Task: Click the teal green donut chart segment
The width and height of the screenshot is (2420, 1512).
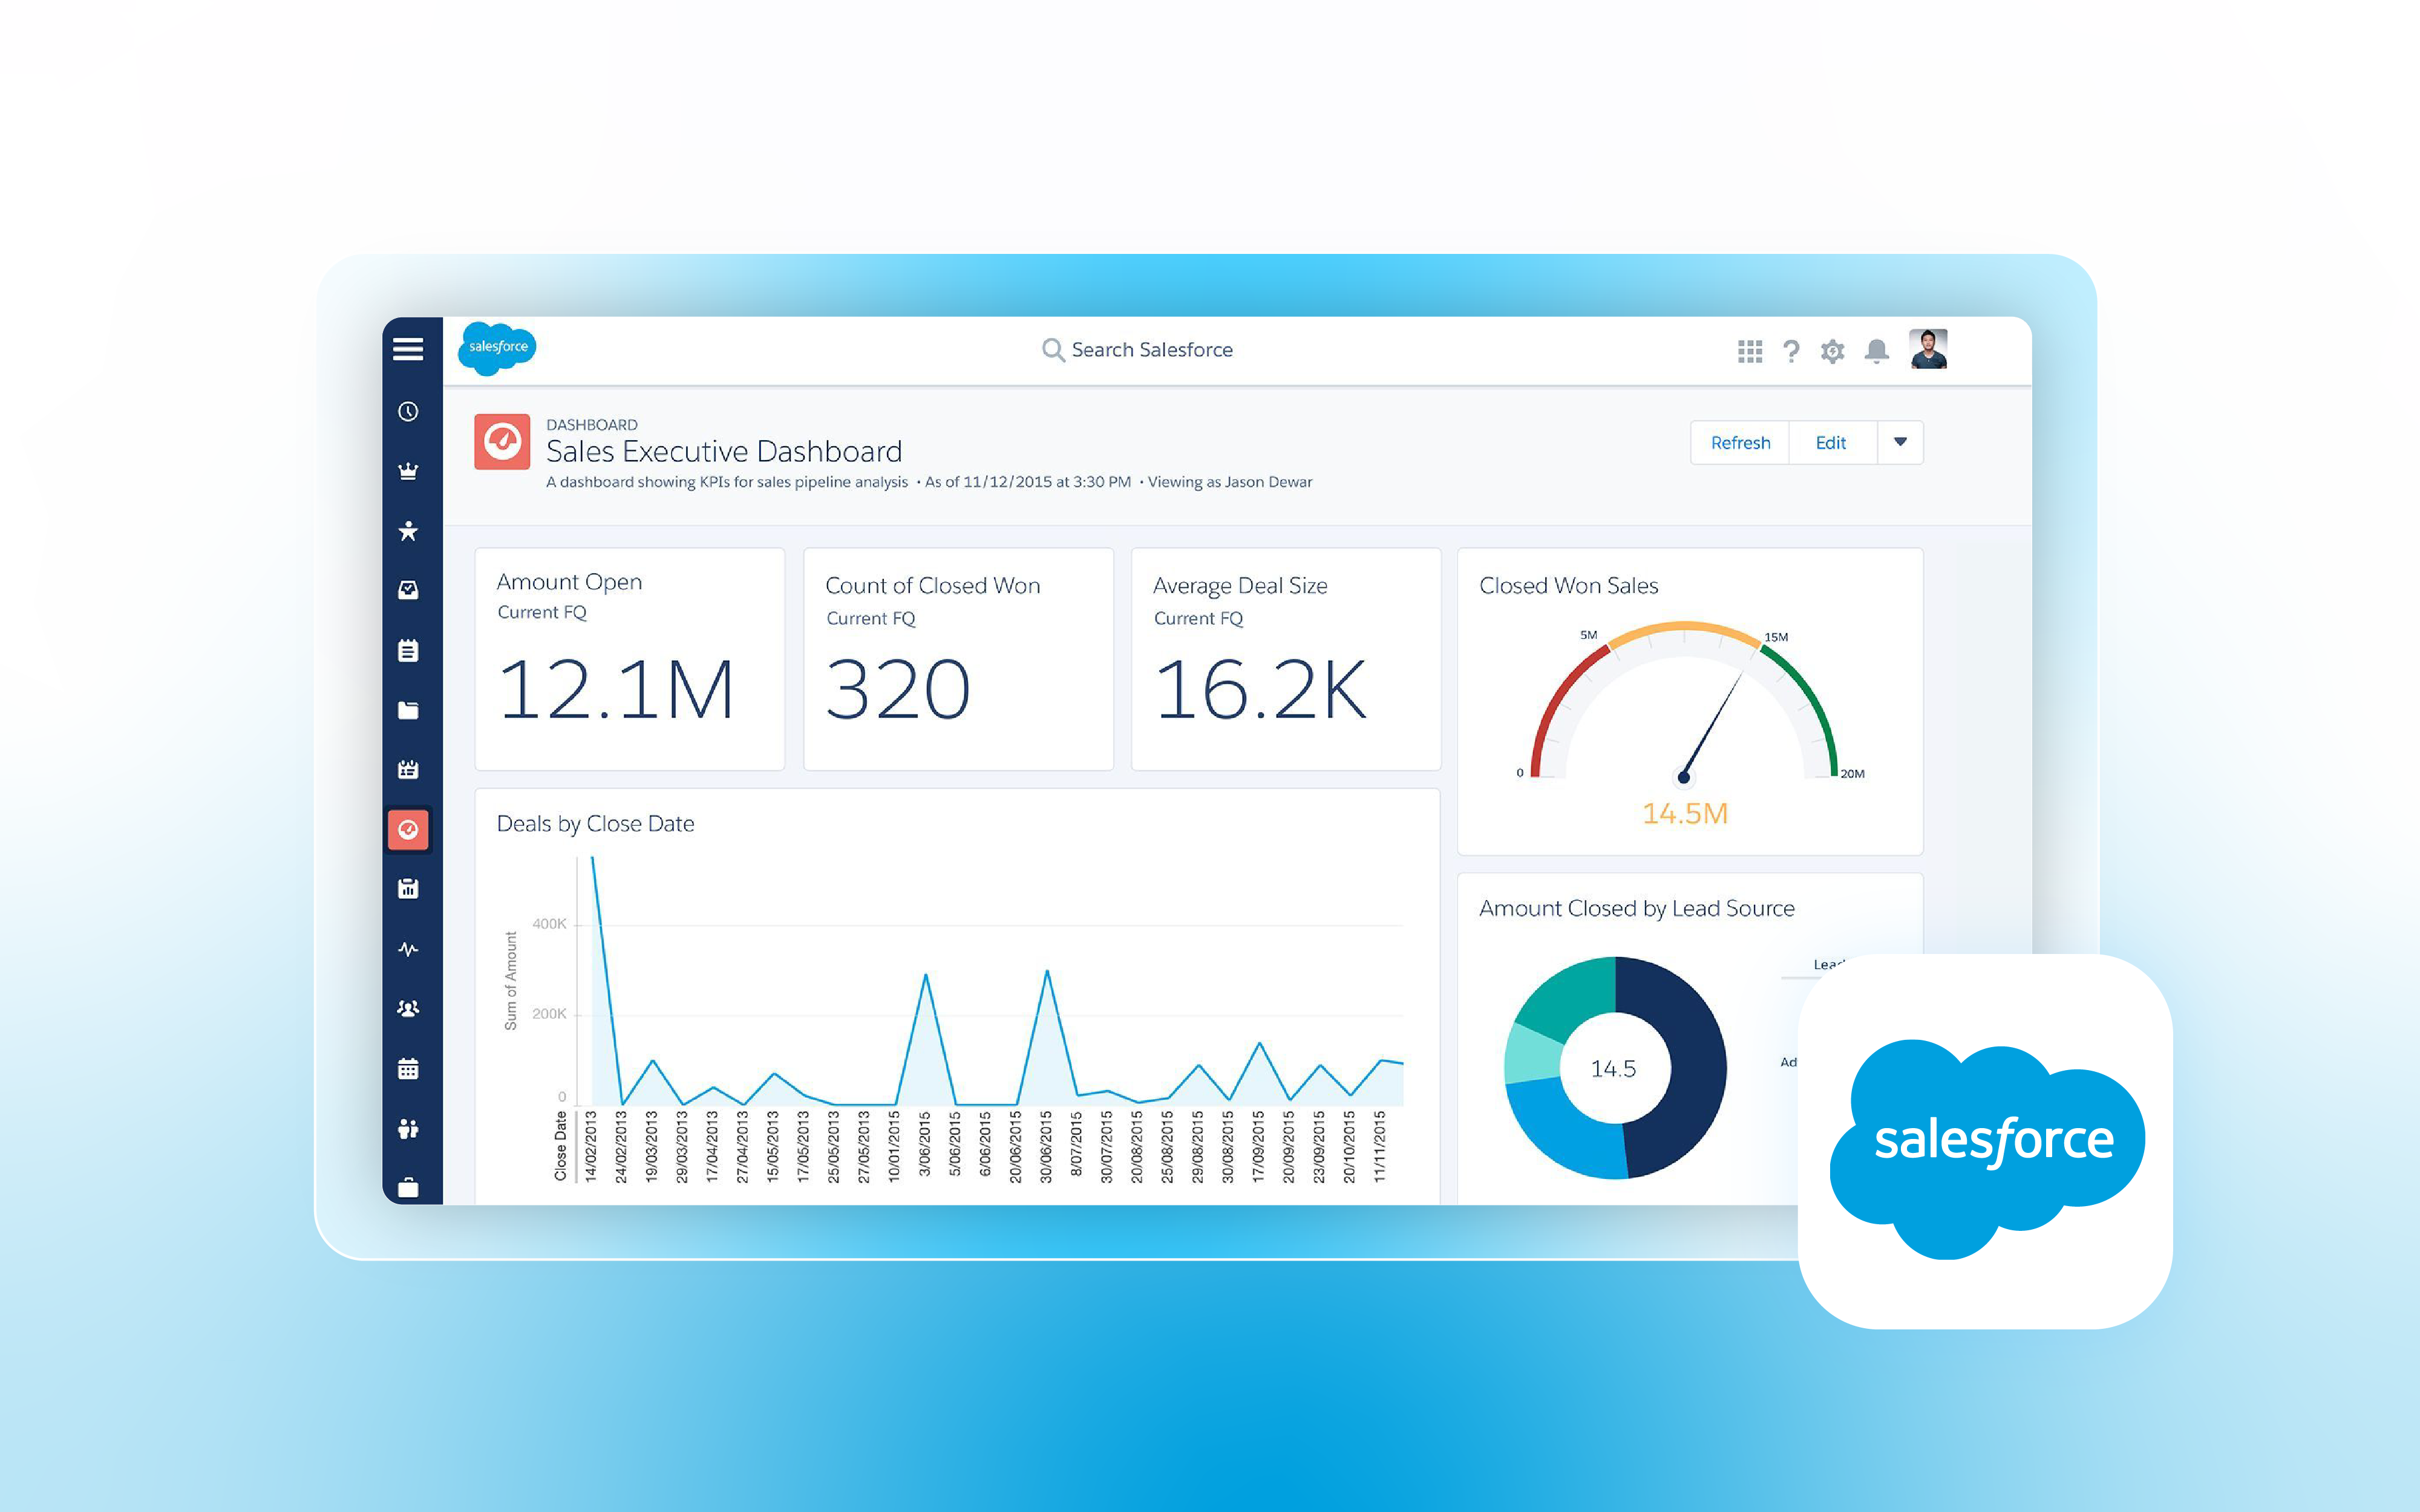Action: 1575,995
